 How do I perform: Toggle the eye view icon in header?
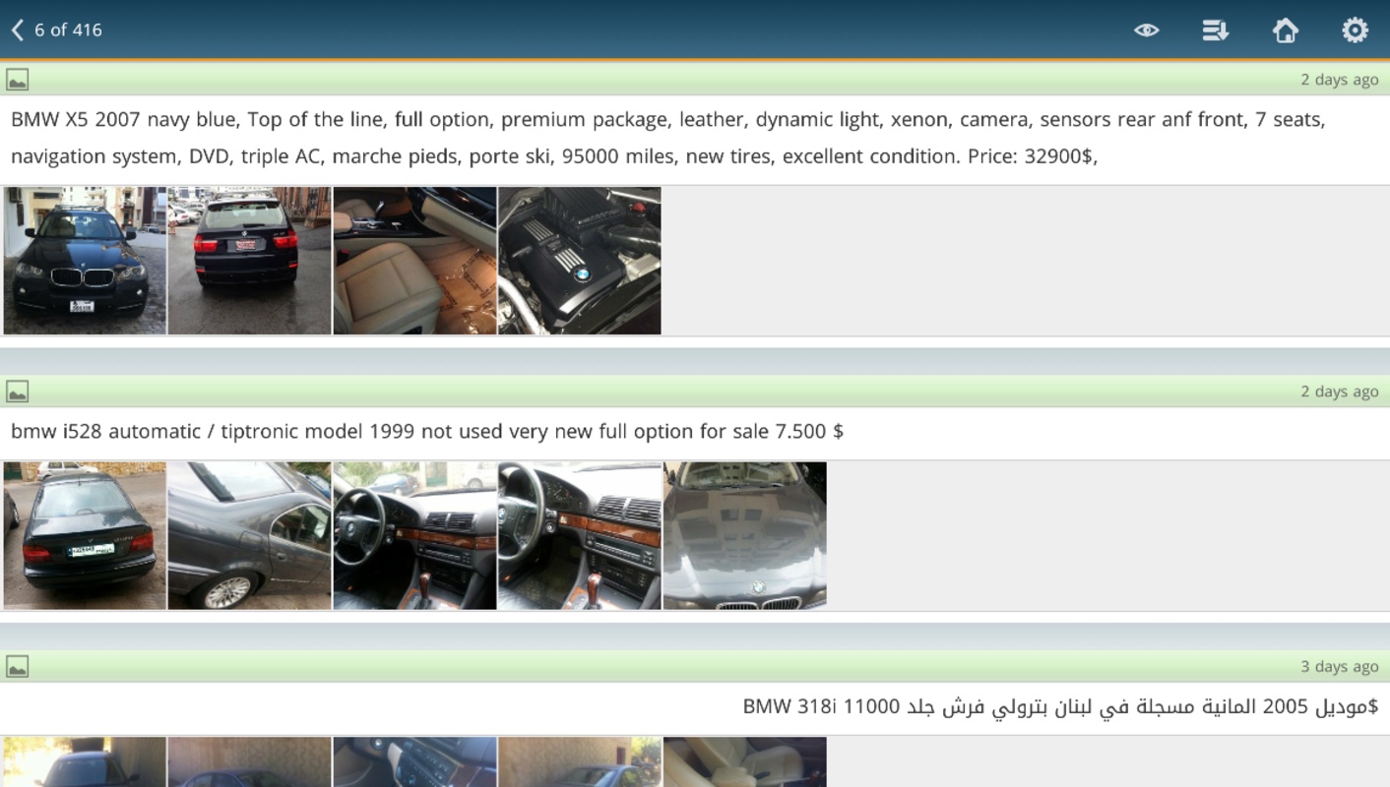pyautogui.click(x=1146, y=30)
